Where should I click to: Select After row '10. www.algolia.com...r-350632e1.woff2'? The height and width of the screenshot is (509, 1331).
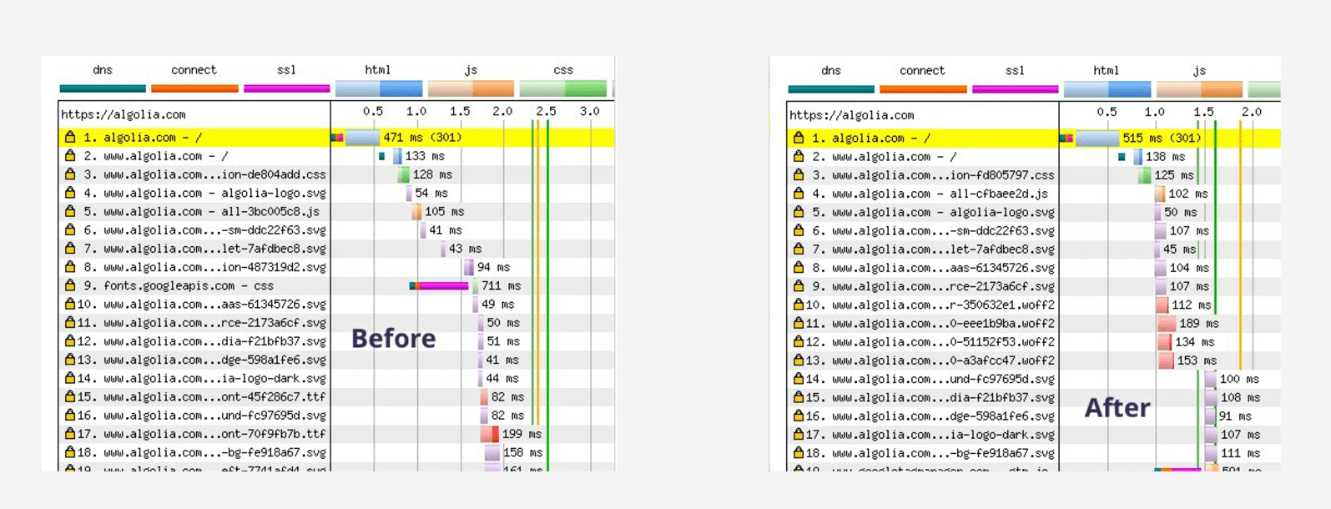coord(1034,305)
